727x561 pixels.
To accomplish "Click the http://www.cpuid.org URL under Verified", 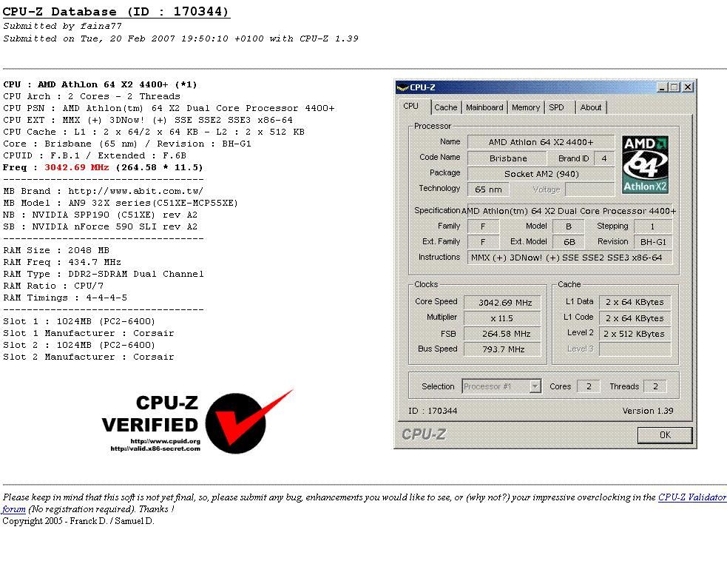I will click(x=165, y=441).
